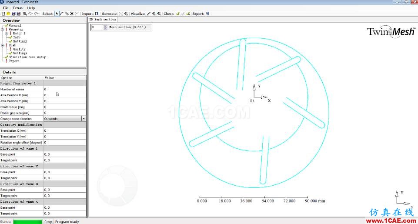
Task: Edit the Shaft radius value
Action: pos(65,107)
